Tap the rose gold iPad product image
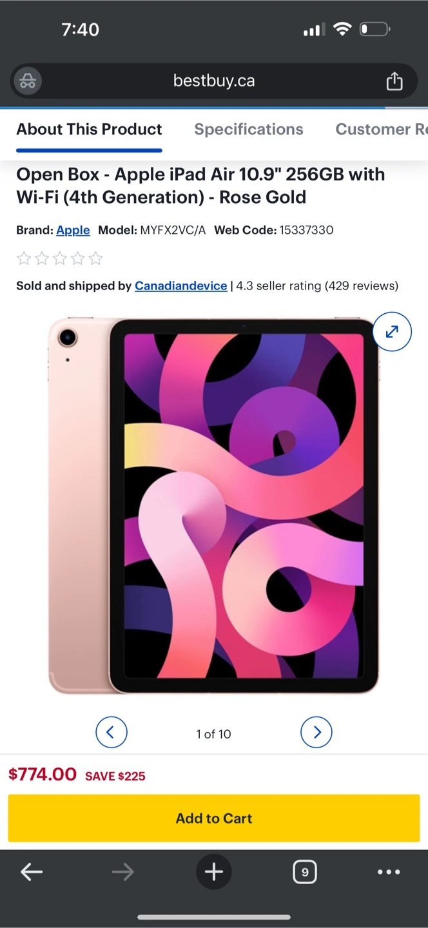428x928 pixels. (213, 505)
